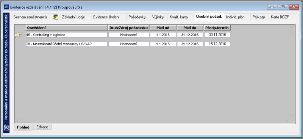The width and height of the screenshot is (303, 139).
Task: Click Hodnocení cell in Controlling row
Action: (x=129, y=35)
